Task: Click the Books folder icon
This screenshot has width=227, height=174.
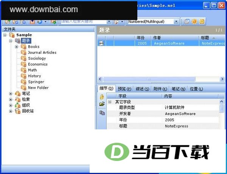Action: tap(23, 47)
